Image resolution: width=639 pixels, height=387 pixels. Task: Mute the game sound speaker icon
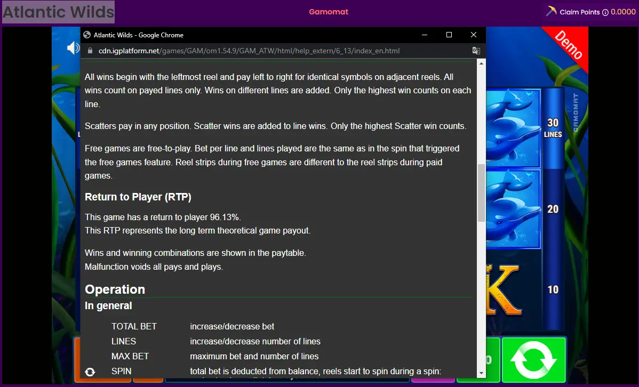[73, 48]
